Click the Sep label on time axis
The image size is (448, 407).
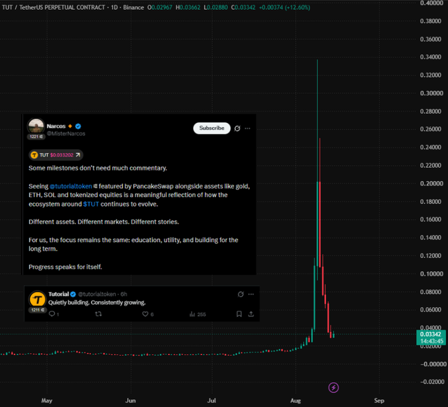pyautogui.click(x=379, y=400)
